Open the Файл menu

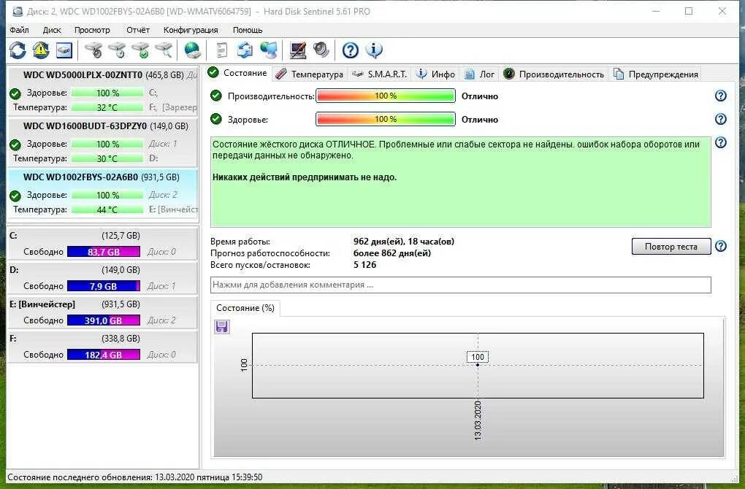pyautogui.click(x=19, y=30)
